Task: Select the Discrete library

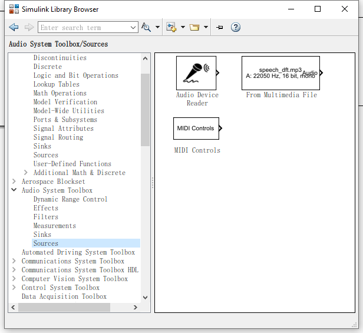Action: (48, 67)
